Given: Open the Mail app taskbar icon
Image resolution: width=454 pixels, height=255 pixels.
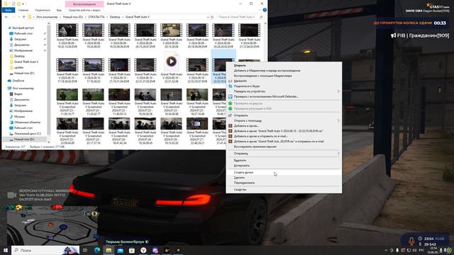Looking at the screenshot, I should 120,250.
